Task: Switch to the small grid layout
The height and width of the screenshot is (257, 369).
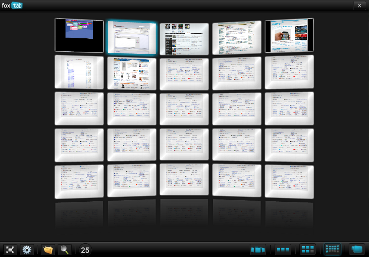Action: pos(308,250)
